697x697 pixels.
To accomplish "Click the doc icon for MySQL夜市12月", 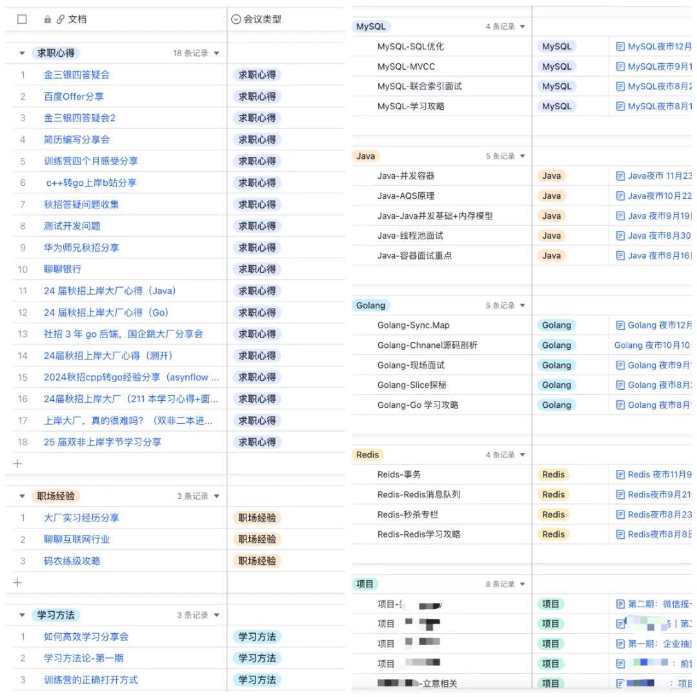I will (620, 46).
